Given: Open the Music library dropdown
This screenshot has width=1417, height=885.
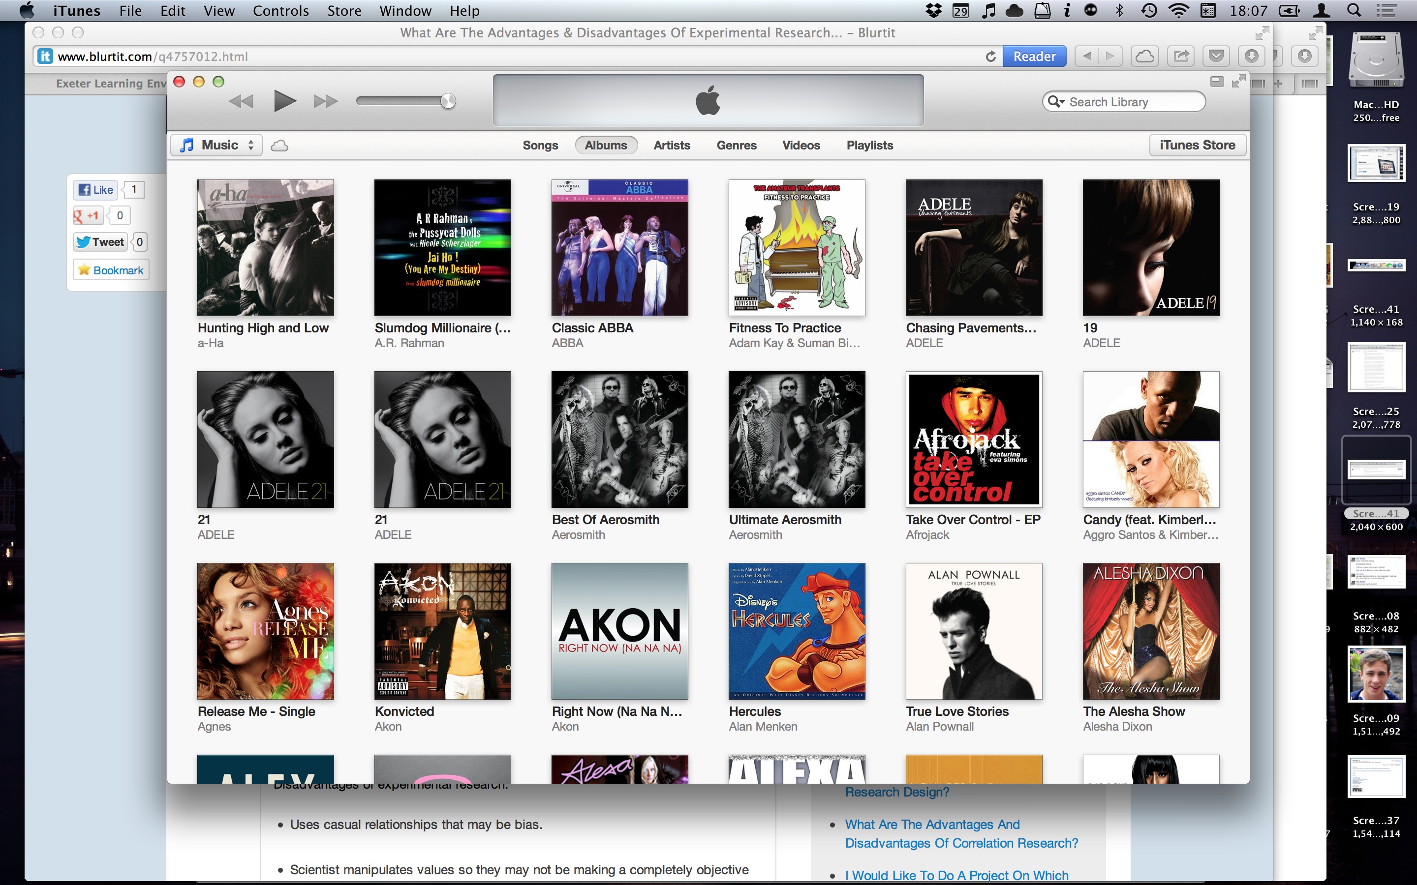Looking at the screenshot, I should pos(216,145).
